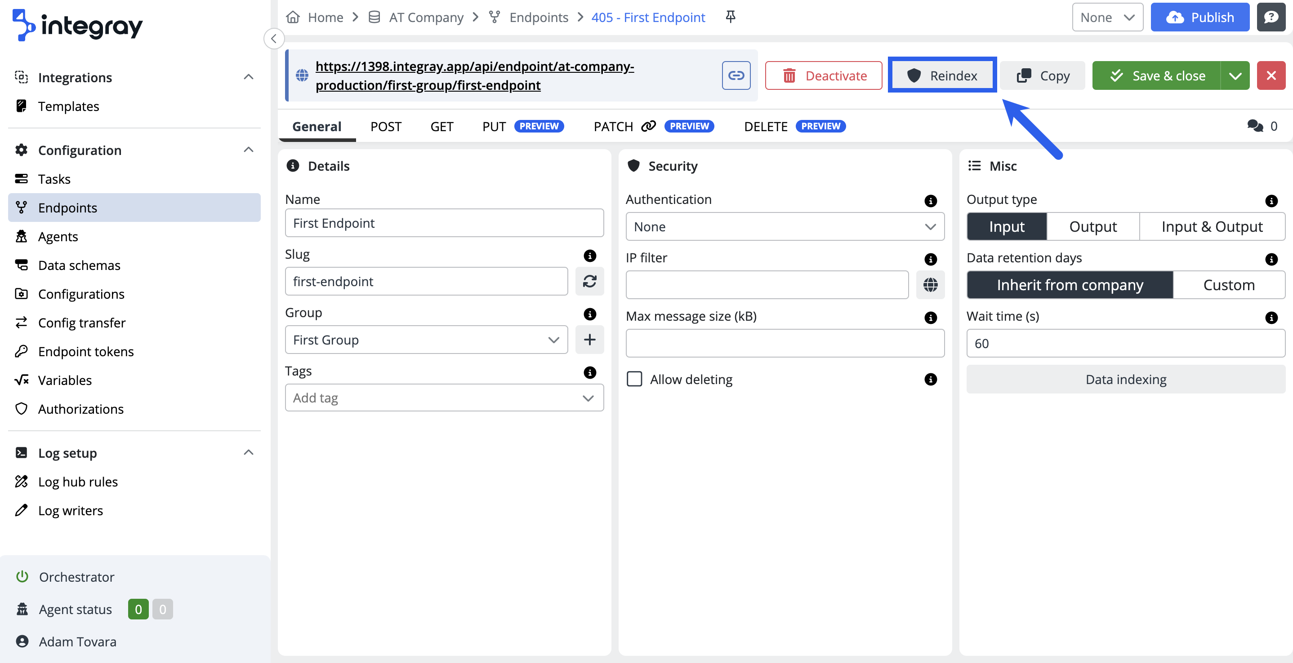Viewport: 1293px width, 663px height.
Task: Open the chat help icon top right
Action: coord(1271,17)
